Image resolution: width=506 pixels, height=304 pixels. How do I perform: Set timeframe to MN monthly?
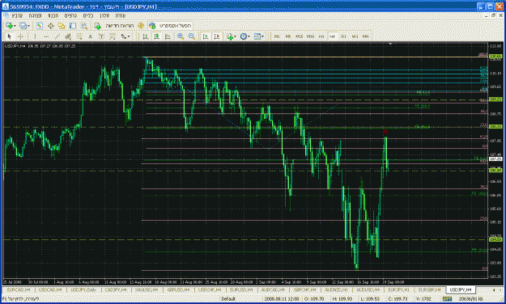365,36
